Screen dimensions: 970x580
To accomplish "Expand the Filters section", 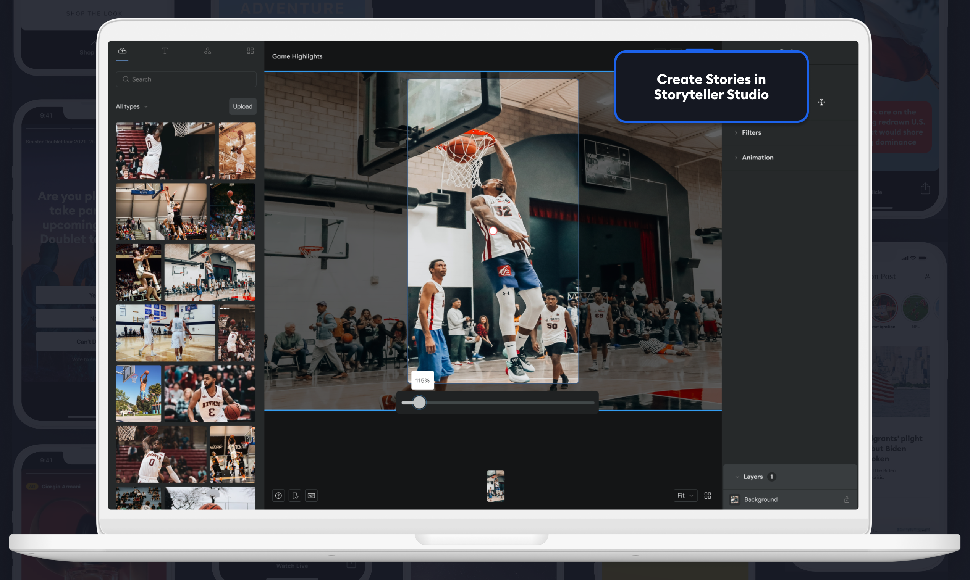I will click(751, 132).
